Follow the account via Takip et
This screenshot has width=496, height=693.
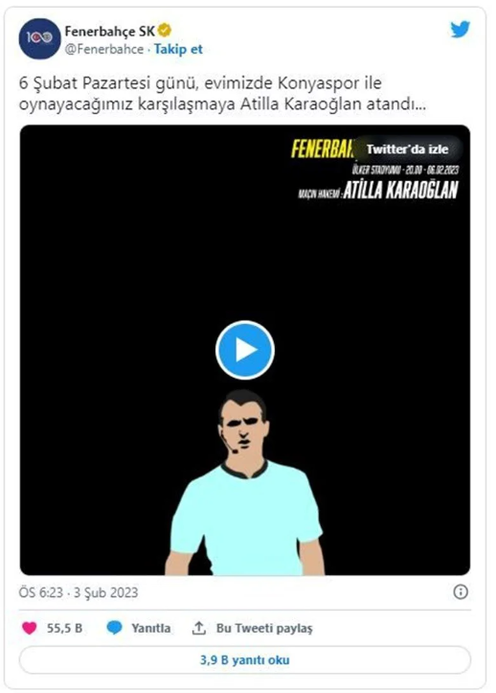(x=178, y=49)
